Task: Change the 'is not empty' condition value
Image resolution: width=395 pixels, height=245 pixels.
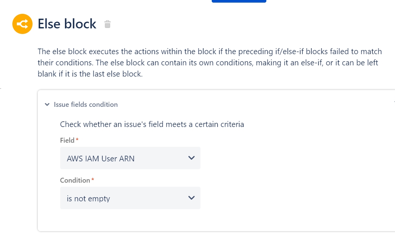Action: point(130,198)
